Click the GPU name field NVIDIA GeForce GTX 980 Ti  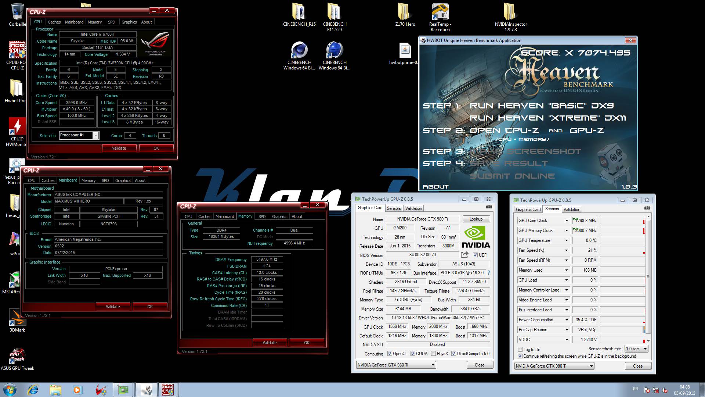click(422, 219)
